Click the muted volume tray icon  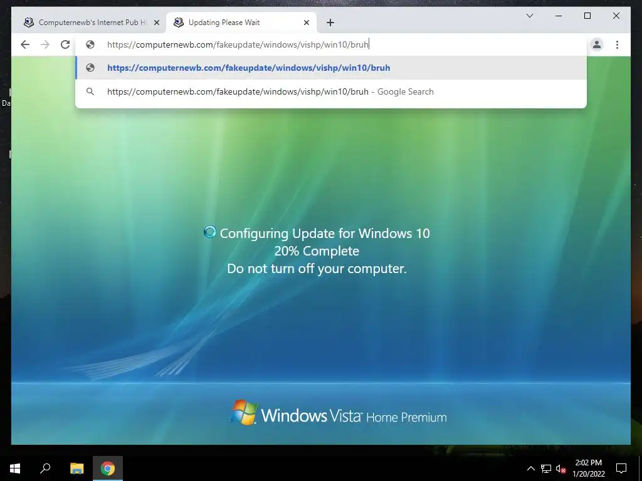pos(560,468)
